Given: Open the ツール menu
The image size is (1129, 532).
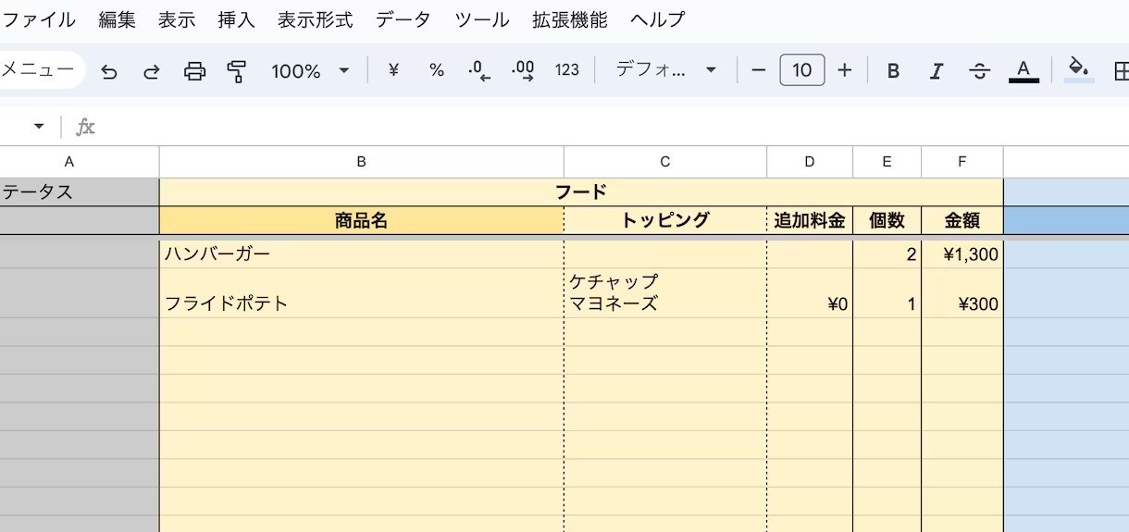Looking at the screenshot, I should 482,19.
